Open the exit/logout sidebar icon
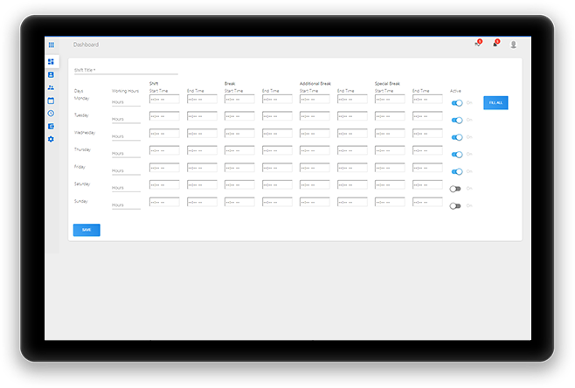Viewport: 575px width, 388px height. pos(51,126)
